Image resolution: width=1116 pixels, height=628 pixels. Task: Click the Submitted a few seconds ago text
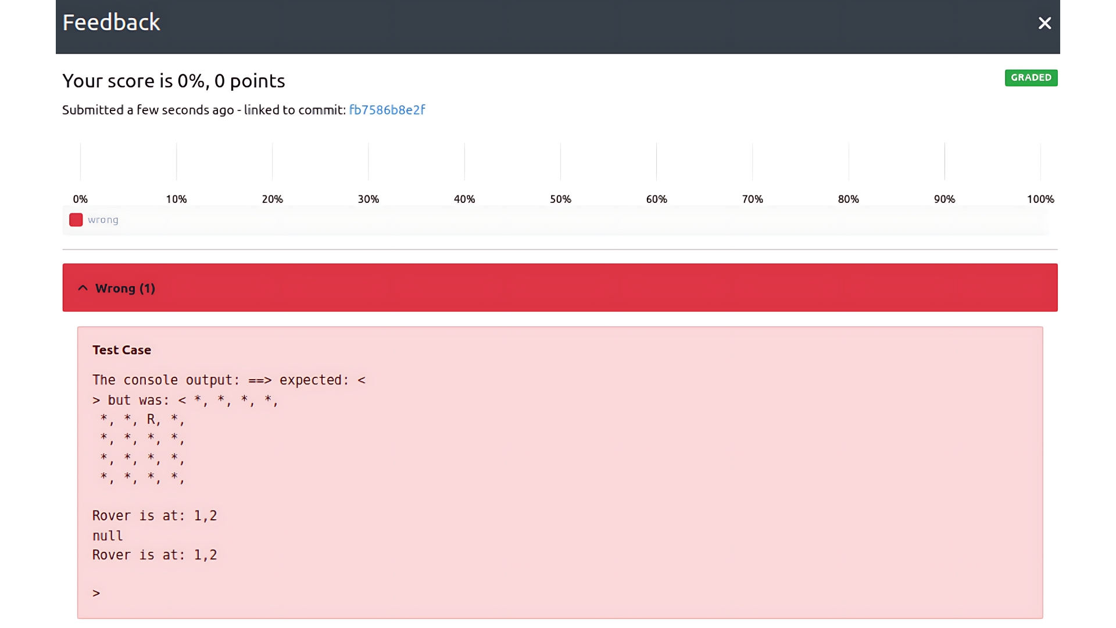click(x=148, y=110)
